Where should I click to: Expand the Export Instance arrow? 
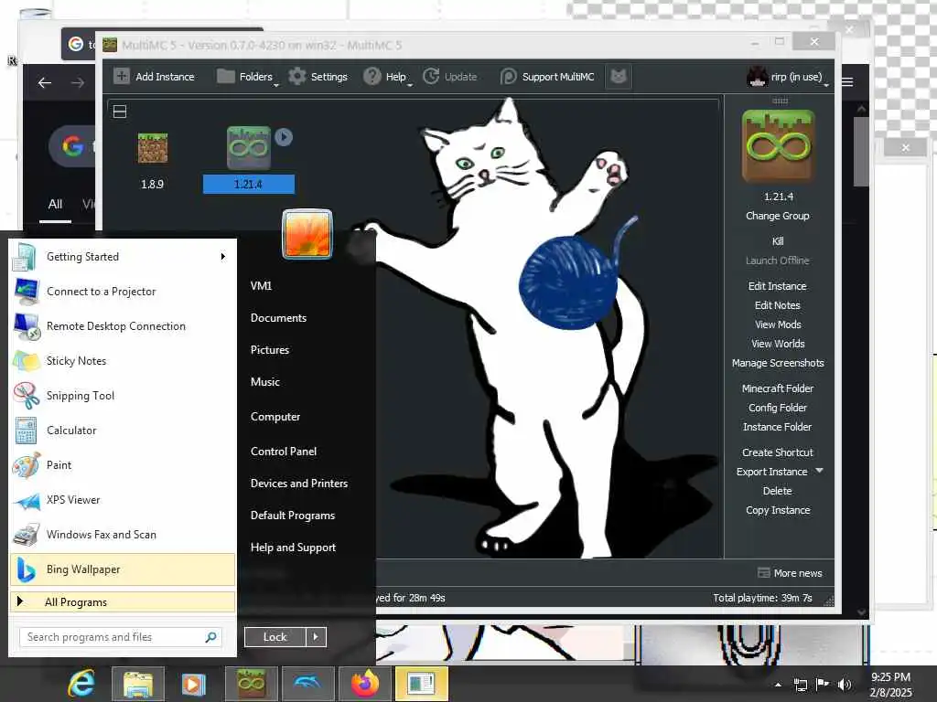pyautogui.click(x=819, y=471)
